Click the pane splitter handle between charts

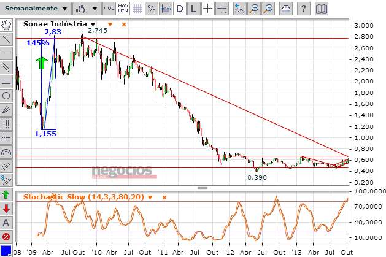203,189
